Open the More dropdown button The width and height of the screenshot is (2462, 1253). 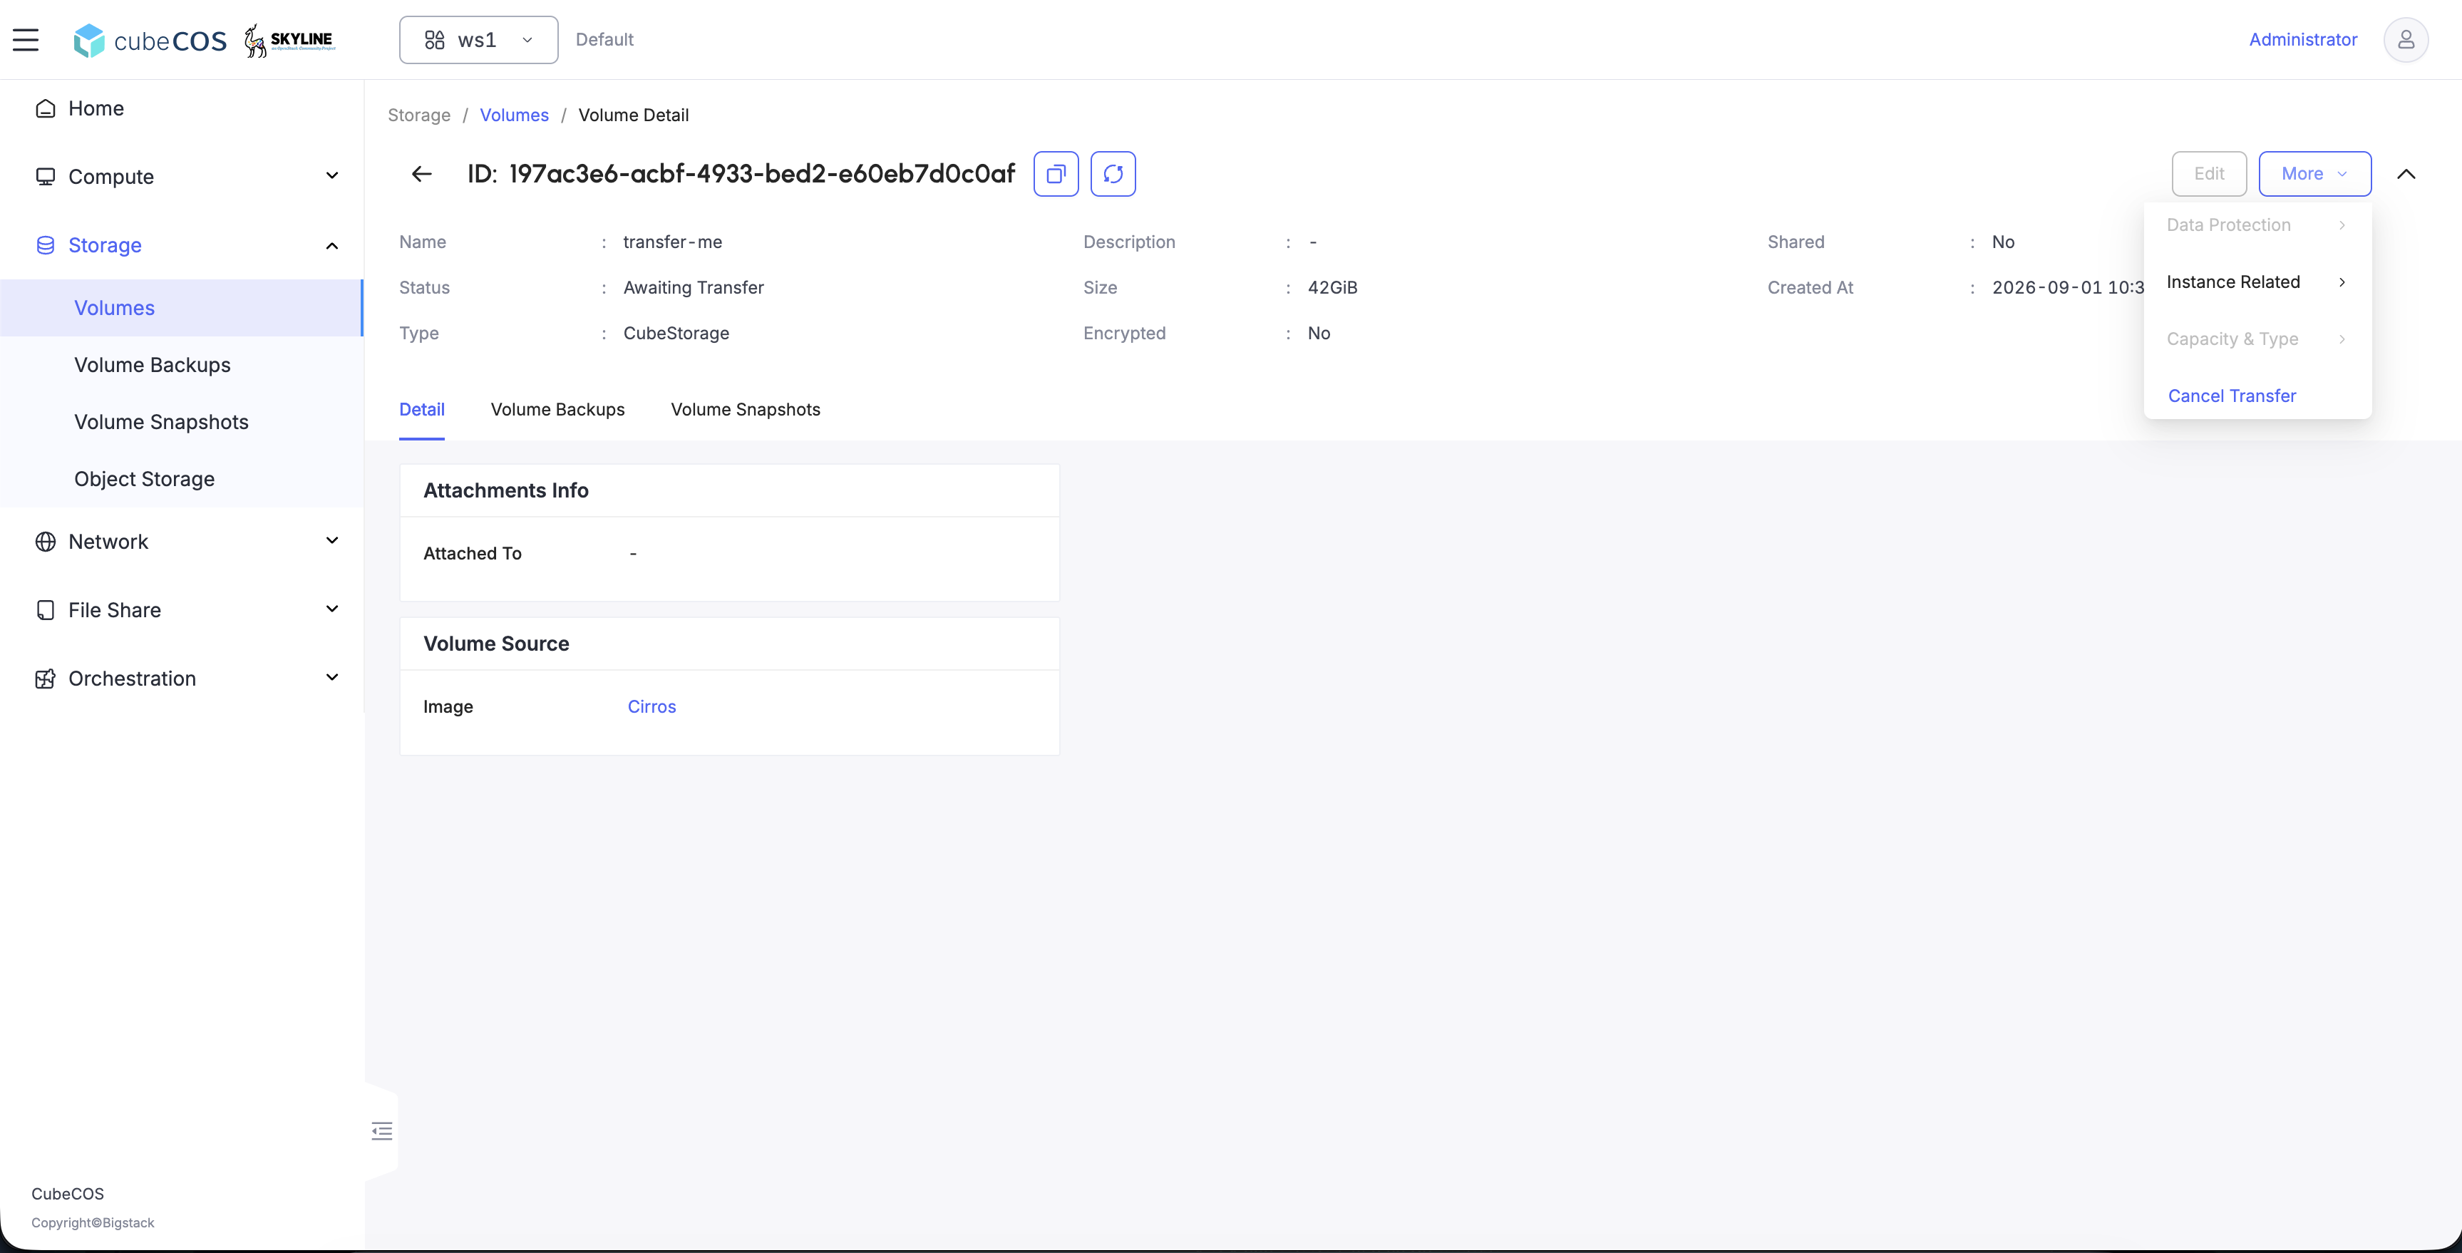click(x=2315, y=174)
